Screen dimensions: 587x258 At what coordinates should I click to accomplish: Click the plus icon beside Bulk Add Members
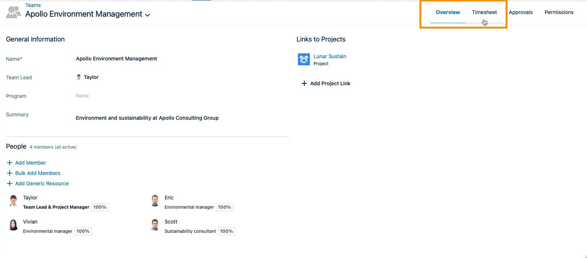tap(10, 173)
